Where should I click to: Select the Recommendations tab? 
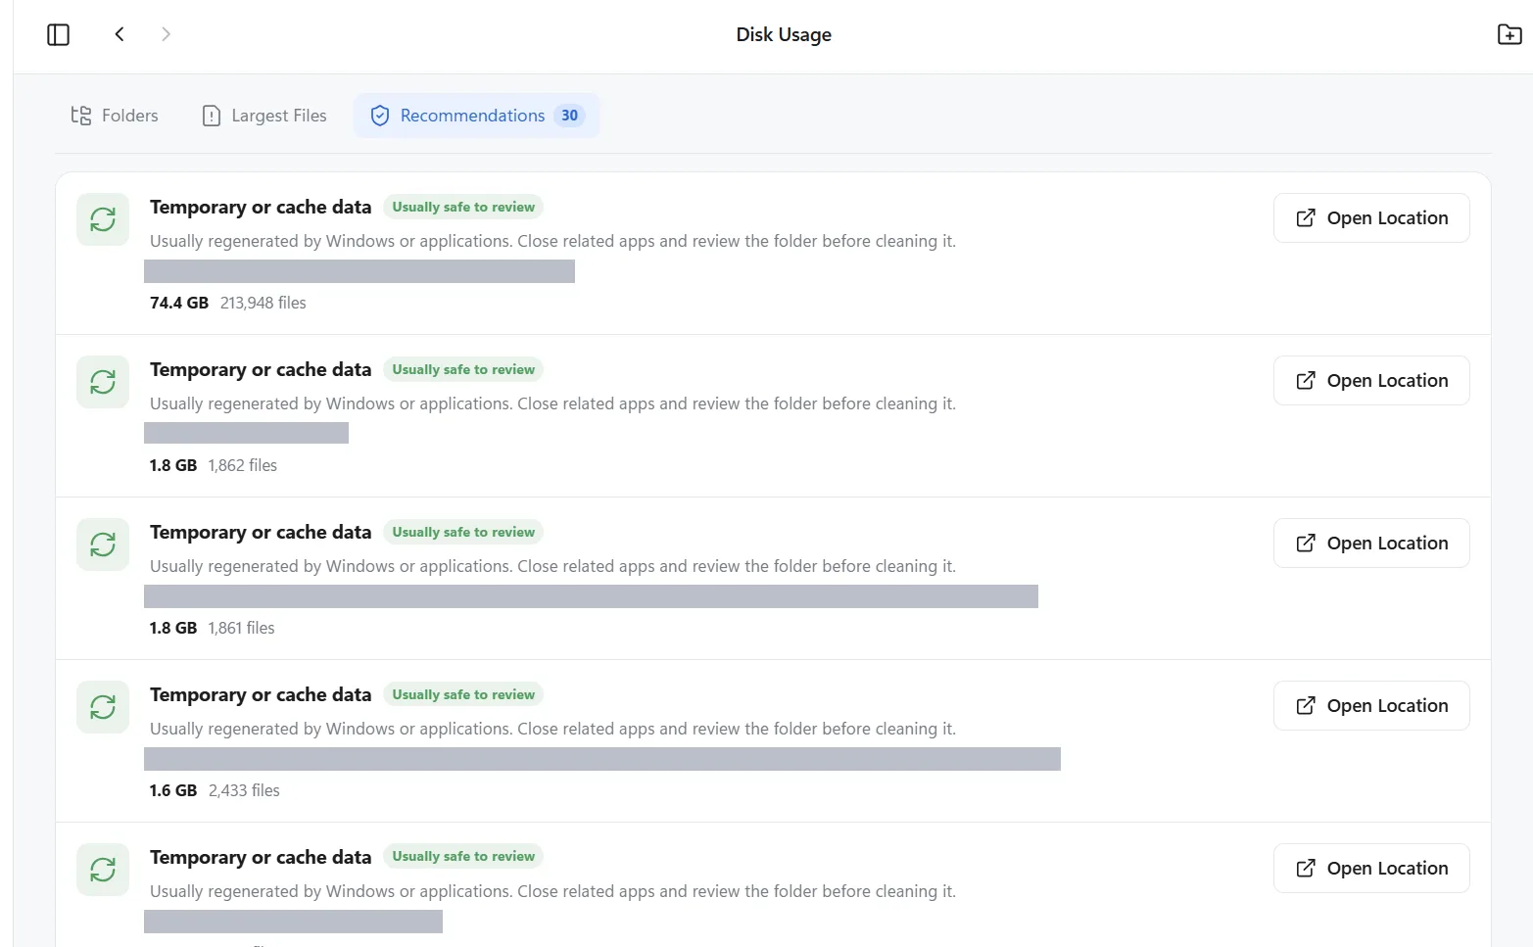tap(477, 116)
